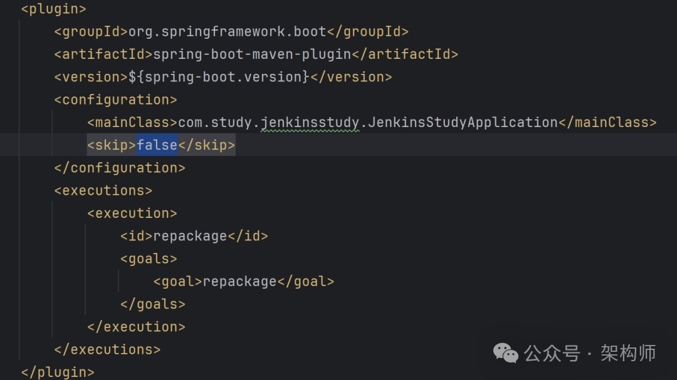Click the opening <executions> tag
Screen dimensions: 677x380
pyautogui.click(x=103, y=190)
